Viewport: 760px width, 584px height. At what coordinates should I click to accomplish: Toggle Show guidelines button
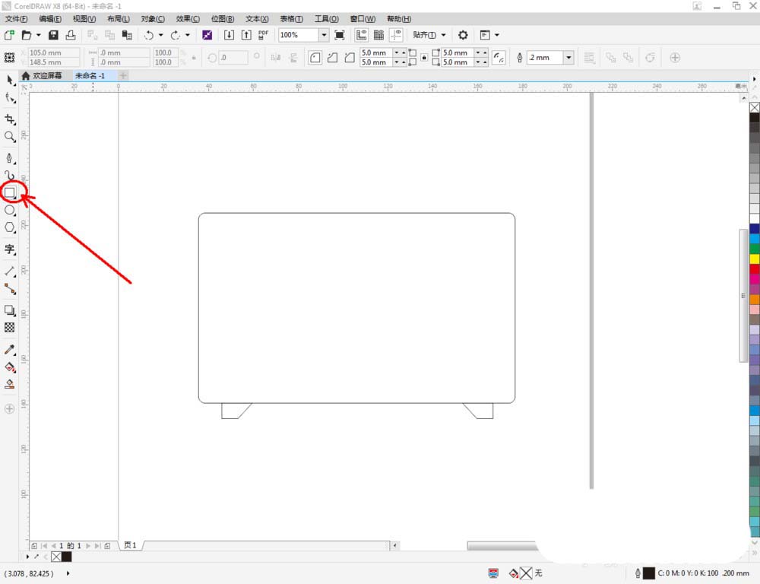pos(396,35)
